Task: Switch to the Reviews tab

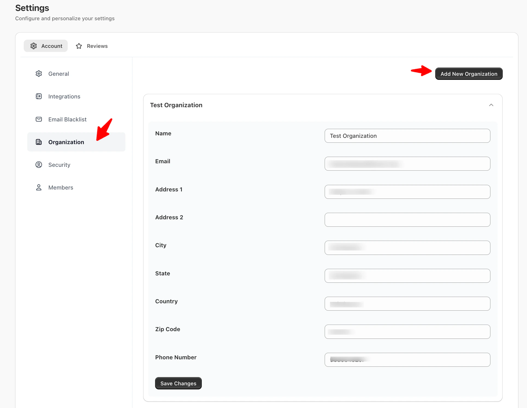Action: pos(92,46)
